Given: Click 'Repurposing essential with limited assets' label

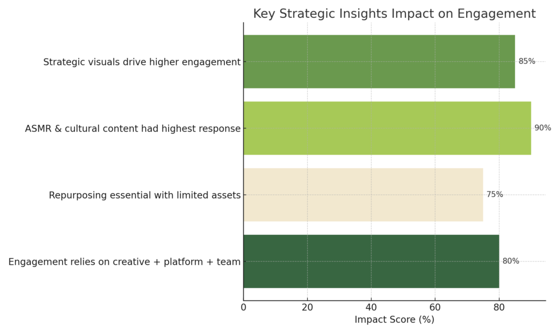Looking at the screenshot, I should (x=144, y=195).
